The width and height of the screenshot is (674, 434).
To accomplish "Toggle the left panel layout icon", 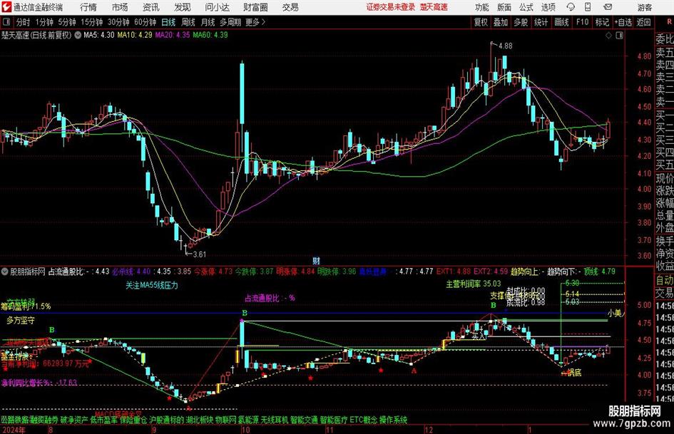I will pyautogui.click(x=6, y=22).
